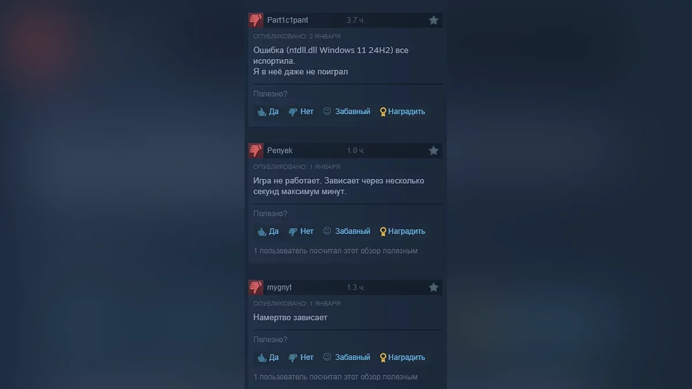This screenshot has height=389, width=692.
Task: Award Part1c1pant's review with Наградить
Action: point(403,112)
